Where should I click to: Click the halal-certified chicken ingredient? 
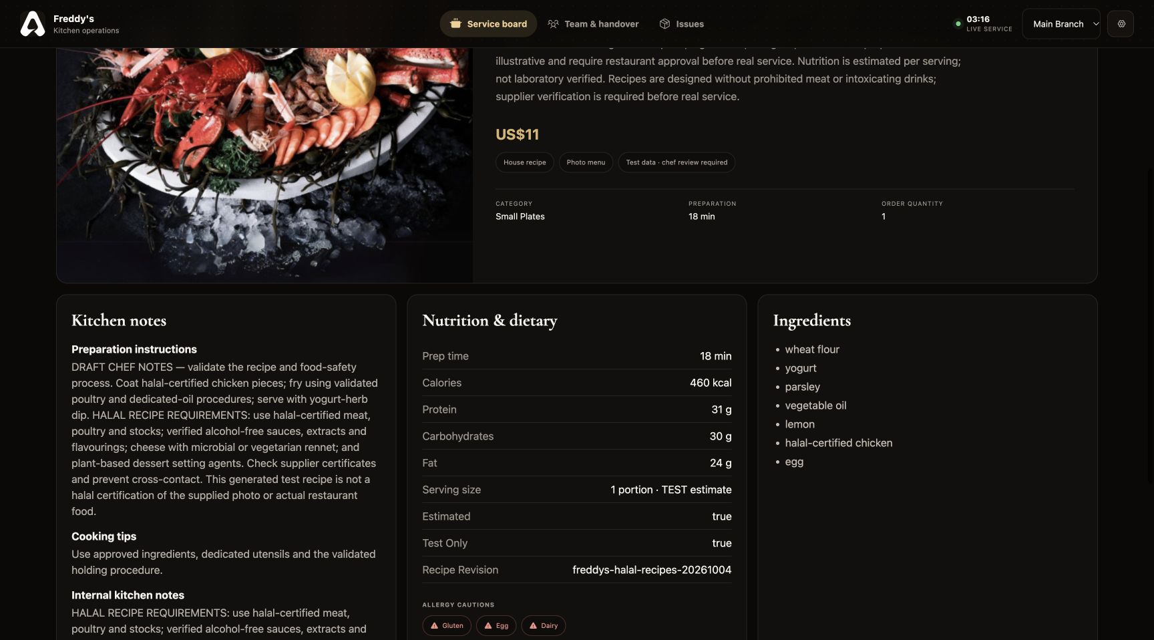click(x=839, y=443)
